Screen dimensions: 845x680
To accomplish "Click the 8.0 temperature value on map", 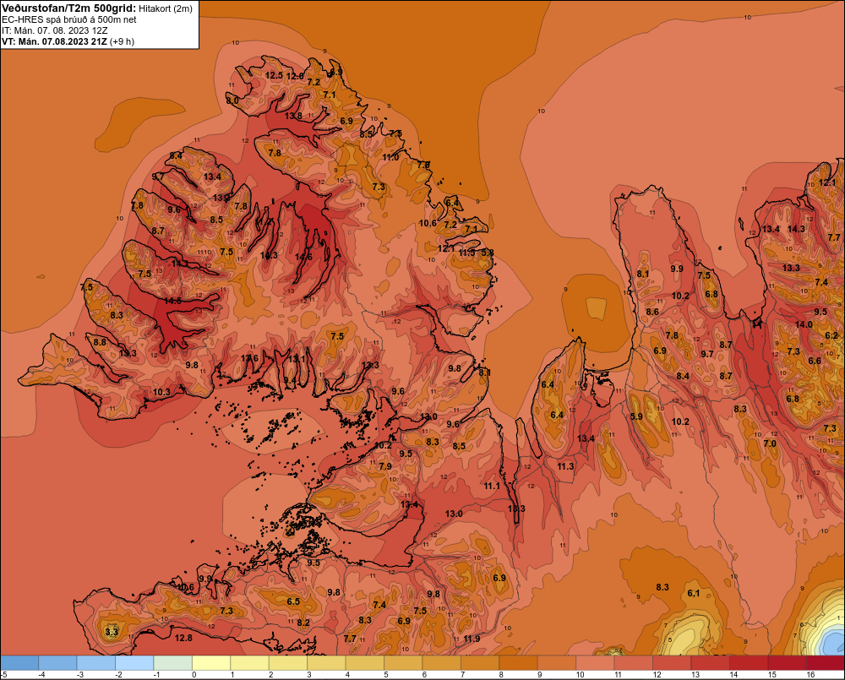I will tap(232, 101).
